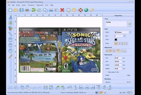The height and width of the screenshot is (95, 141).
Task: Undo the last action
Action: (33, 10)
